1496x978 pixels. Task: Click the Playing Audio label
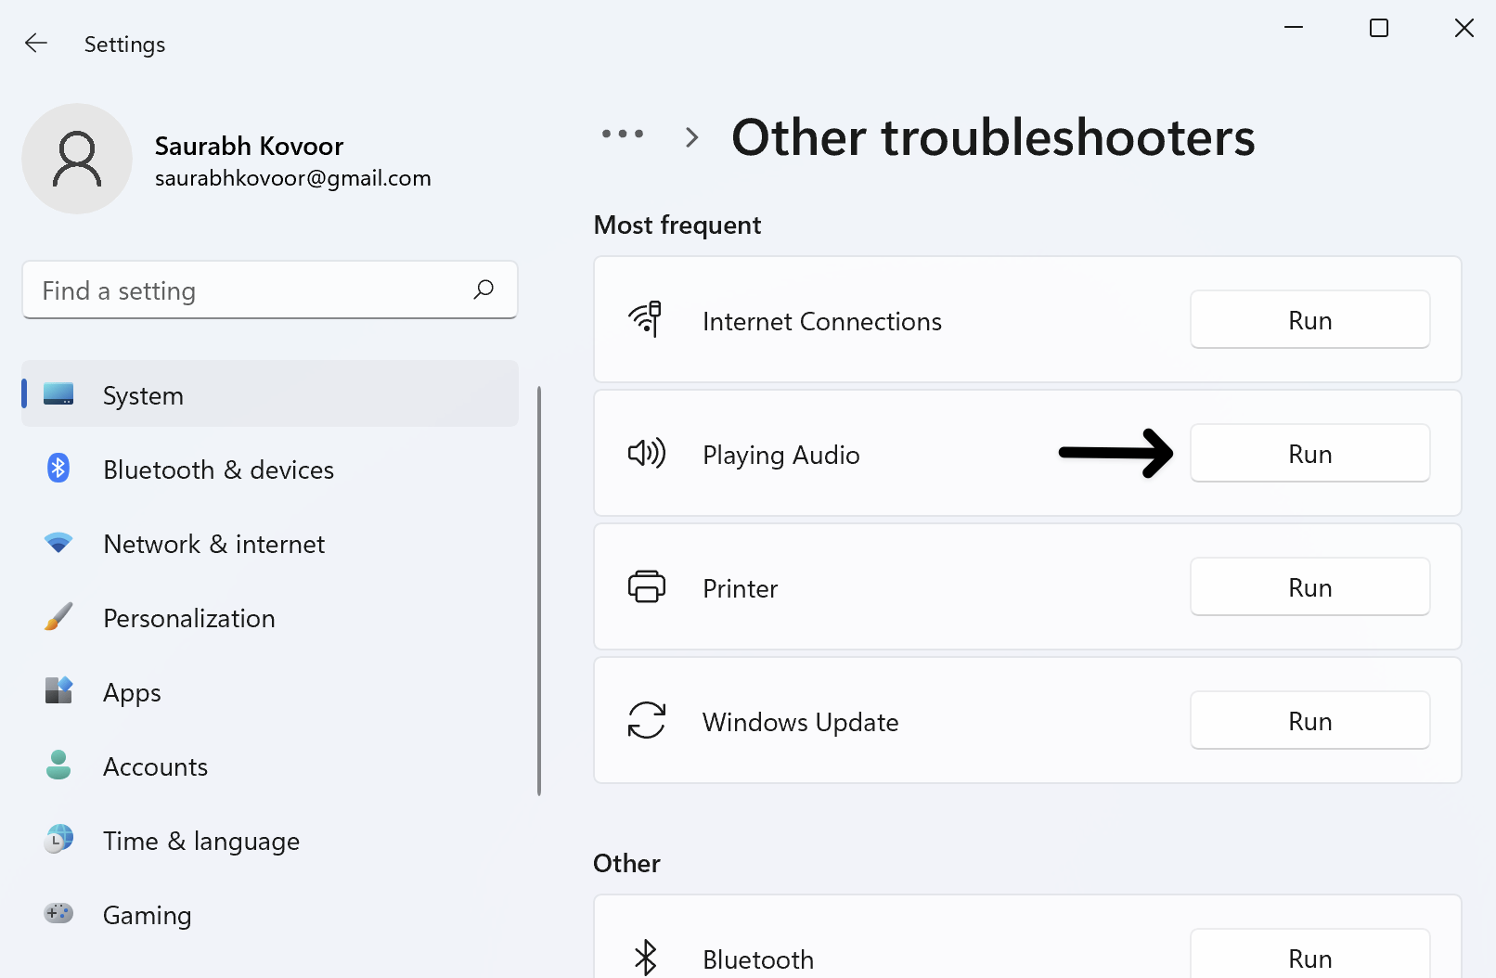click(x=780, y=455)
